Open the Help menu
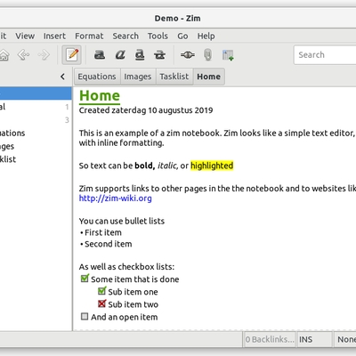 206,36
